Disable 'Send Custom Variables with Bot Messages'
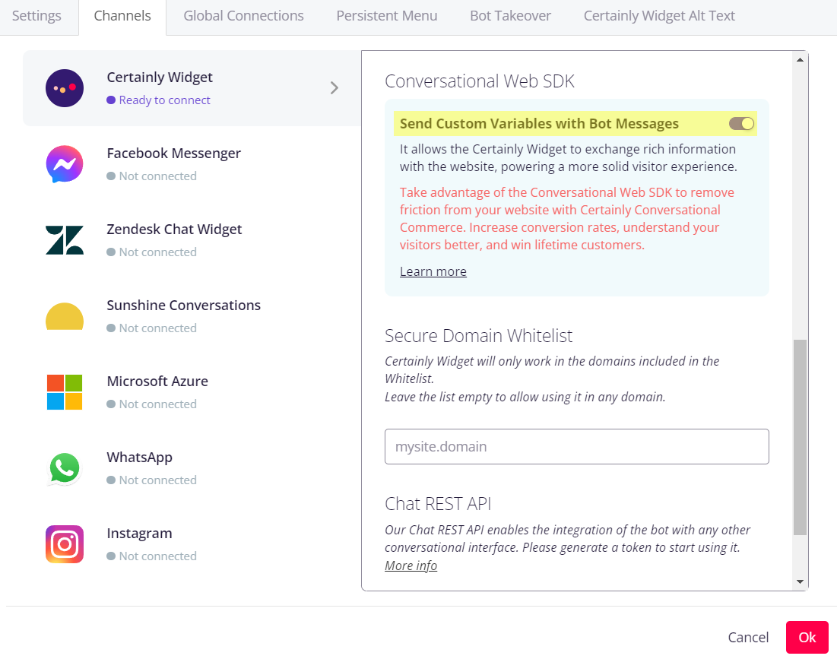This screenshot has height=659, width=837. 740,123
